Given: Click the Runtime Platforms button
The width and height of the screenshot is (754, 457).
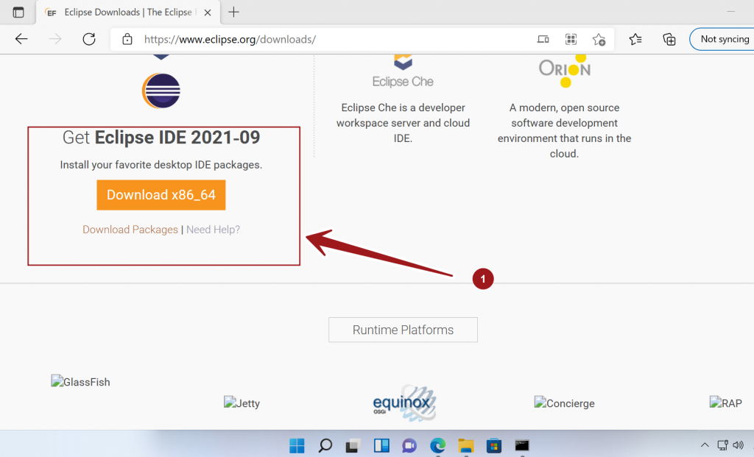Looking at the screenshot, I should [403, 330].
